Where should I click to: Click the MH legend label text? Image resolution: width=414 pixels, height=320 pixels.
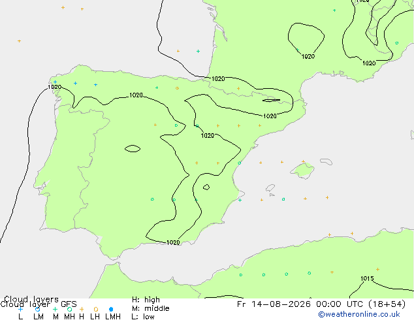(70, 317)
